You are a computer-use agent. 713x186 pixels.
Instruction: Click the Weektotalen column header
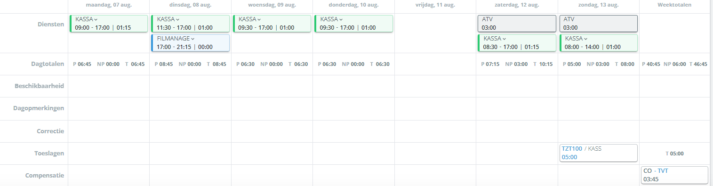[674, 5]
